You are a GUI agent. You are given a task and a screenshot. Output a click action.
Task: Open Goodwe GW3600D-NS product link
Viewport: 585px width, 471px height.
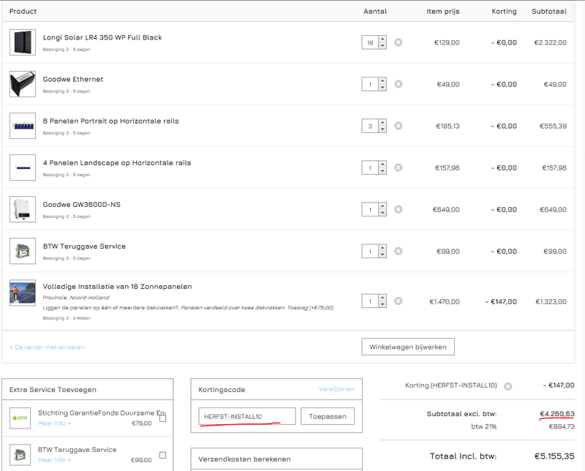(x=82, y=205)
